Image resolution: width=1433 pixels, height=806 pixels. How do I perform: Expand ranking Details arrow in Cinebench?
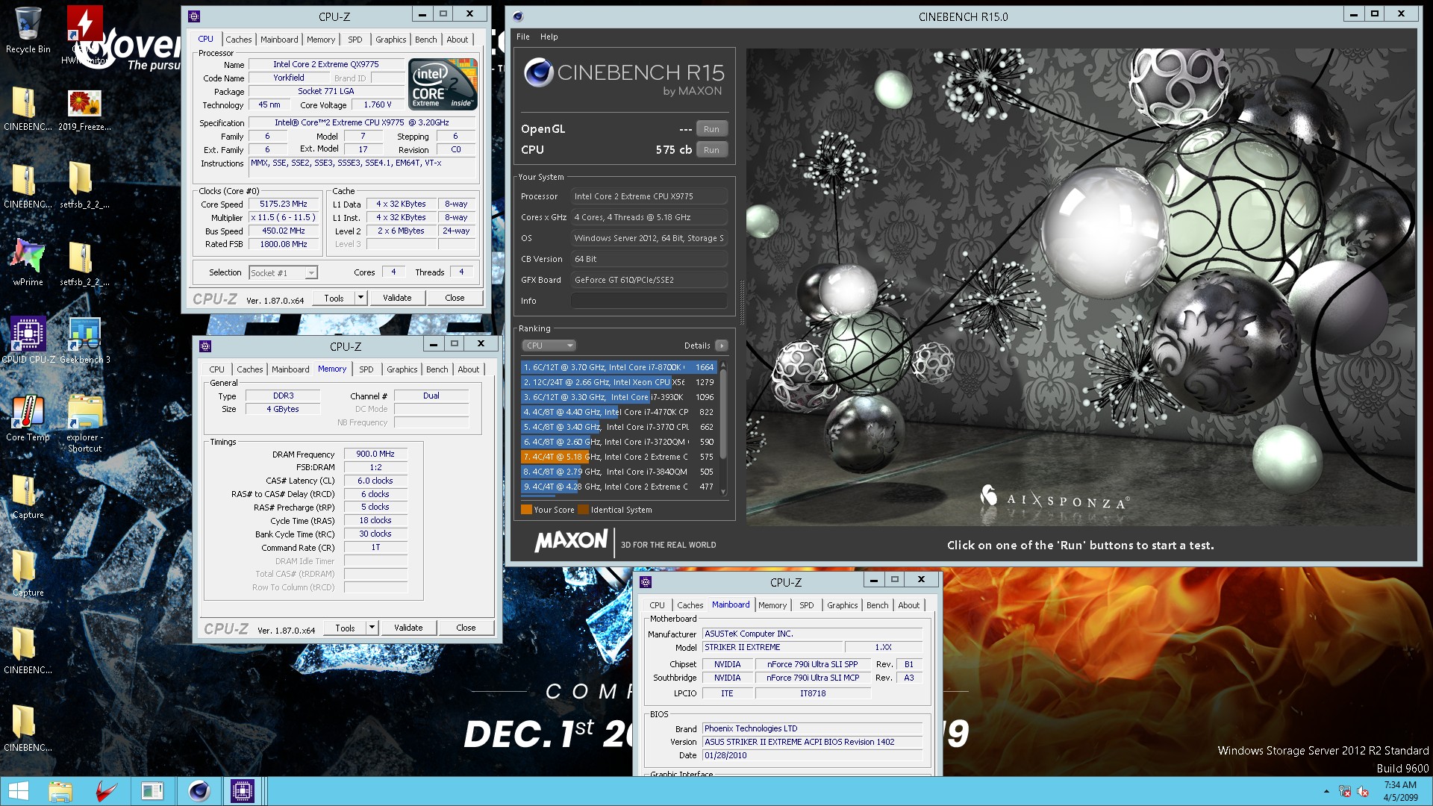[721, 346]
